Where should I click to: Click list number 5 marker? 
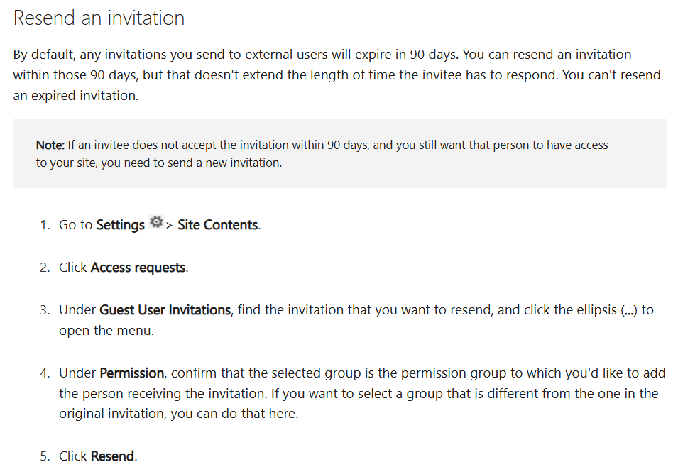pos(45,456)
